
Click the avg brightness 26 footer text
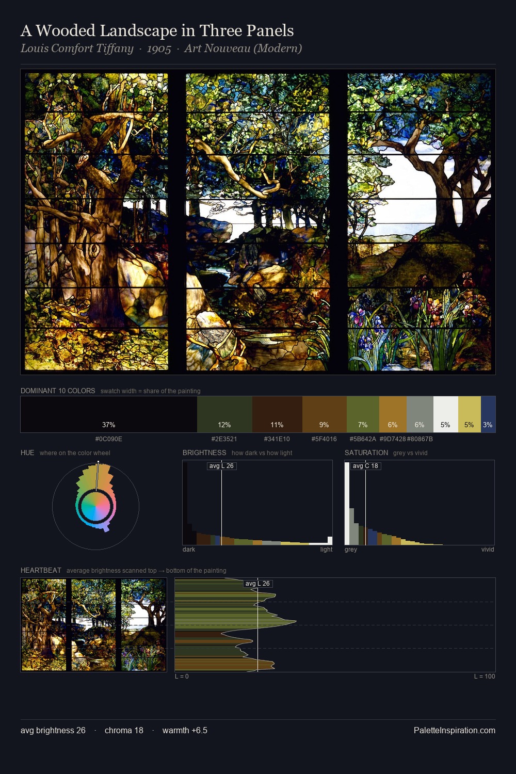[53, 731]
